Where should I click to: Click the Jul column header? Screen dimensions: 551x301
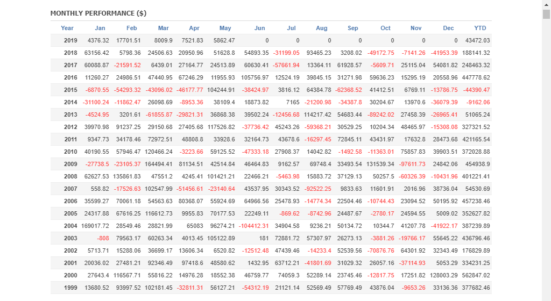pyautogui.click(x=292, y=28)
